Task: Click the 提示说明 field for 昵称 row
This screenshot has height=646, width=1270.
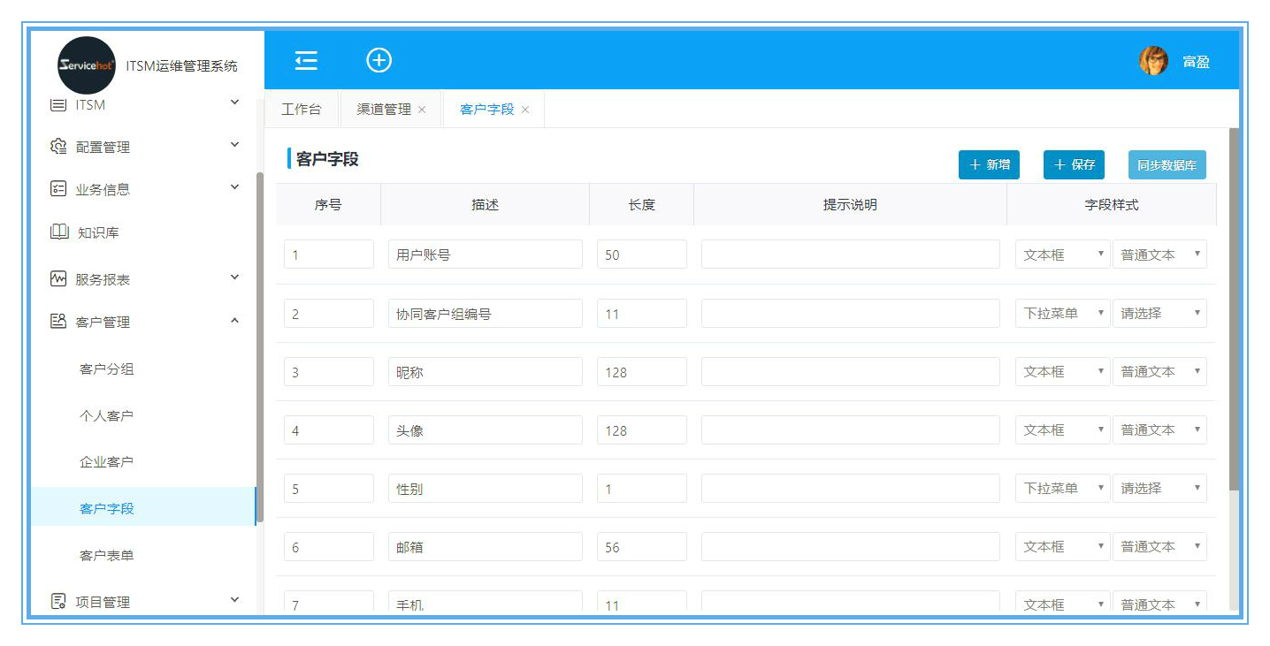Action: coord(850,372)
